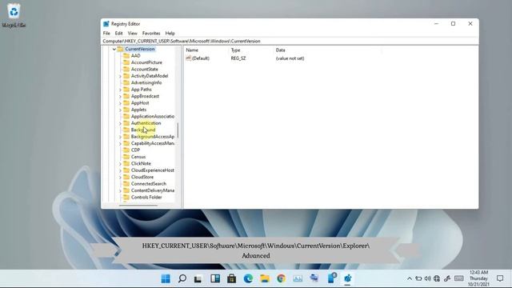Open the File menu
The height and width of the screenshot is (288, 512).
pyautogui.click(x=106, y=34)
